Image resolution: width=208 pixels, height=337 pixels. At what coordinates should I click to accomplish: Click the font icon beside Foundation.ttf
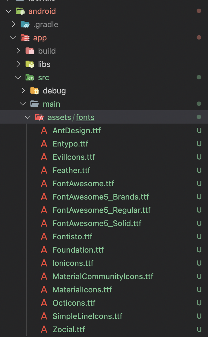[x=44, y=250]
